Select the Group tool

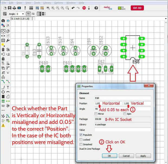(3, 40)
